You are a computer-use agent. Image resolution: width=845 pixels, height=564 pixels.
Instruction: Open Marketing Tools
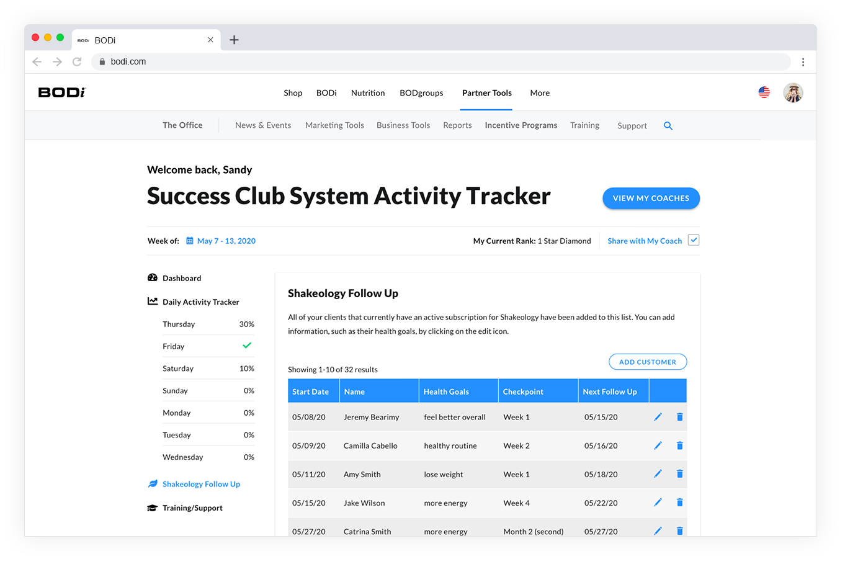click(x=334, y=125)
